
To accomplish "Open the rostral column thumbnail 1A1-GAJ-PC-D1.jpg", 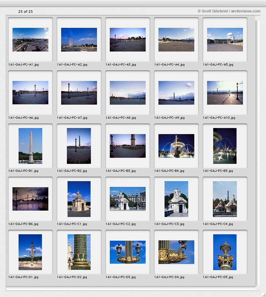I will pyautogui.click(x=30, y=252).
